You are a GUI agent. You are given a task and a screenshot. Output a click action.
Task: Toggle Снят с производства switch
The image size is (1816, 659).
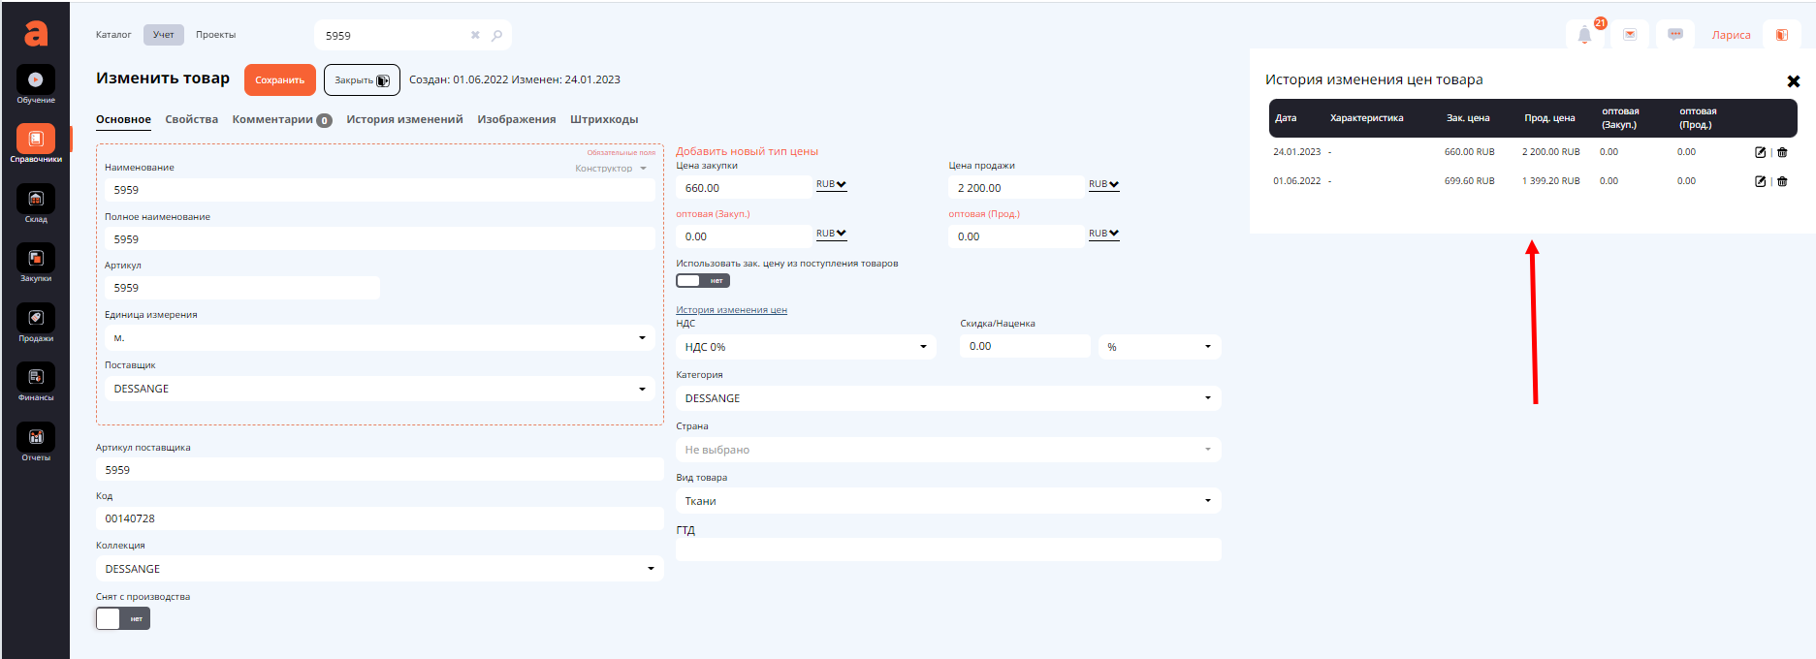(123, 618)
